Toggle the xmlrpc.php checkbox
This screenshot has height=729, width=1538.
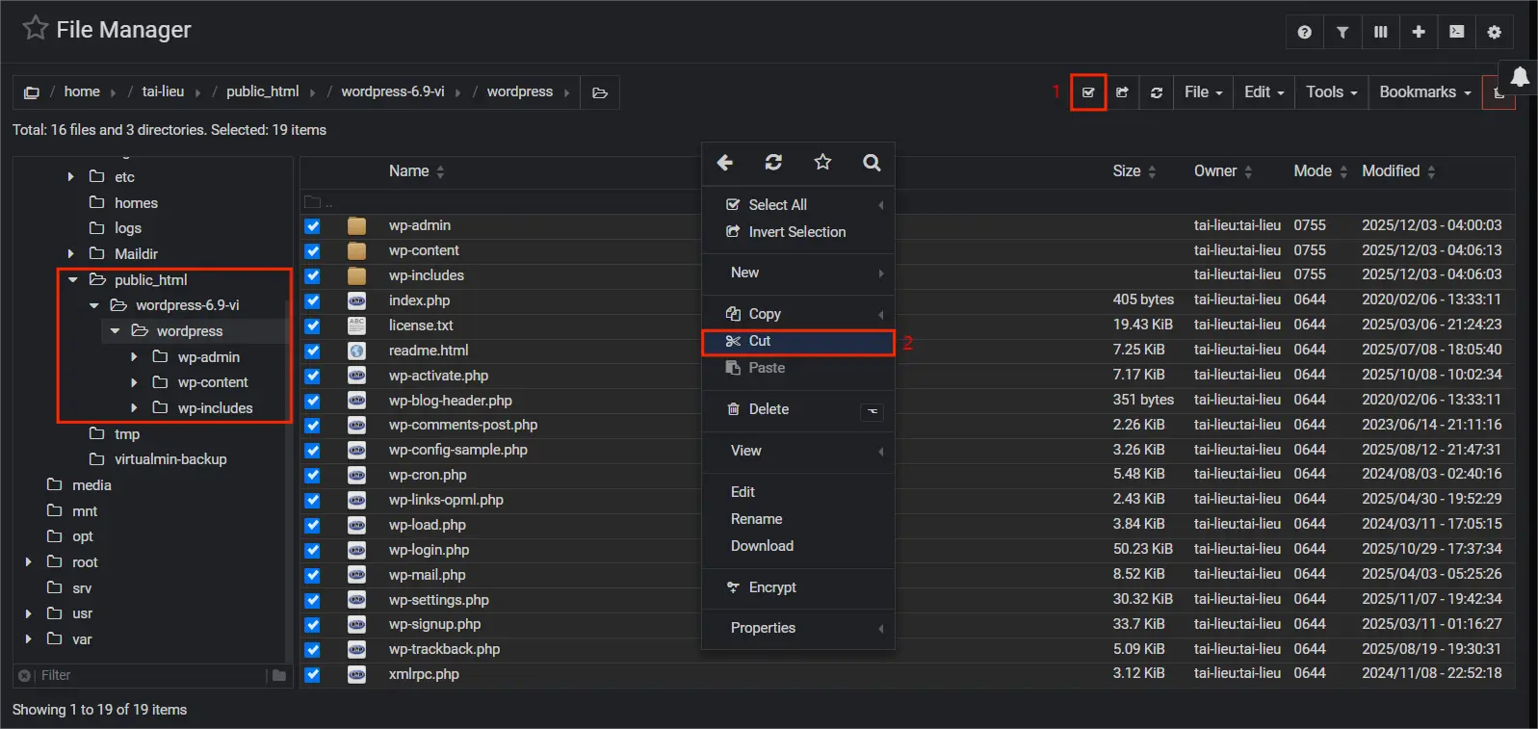point(313,675)
